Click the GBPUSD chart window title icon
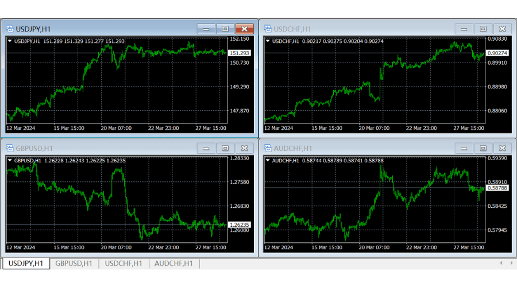Screen dimensions: 517x287 10,148
